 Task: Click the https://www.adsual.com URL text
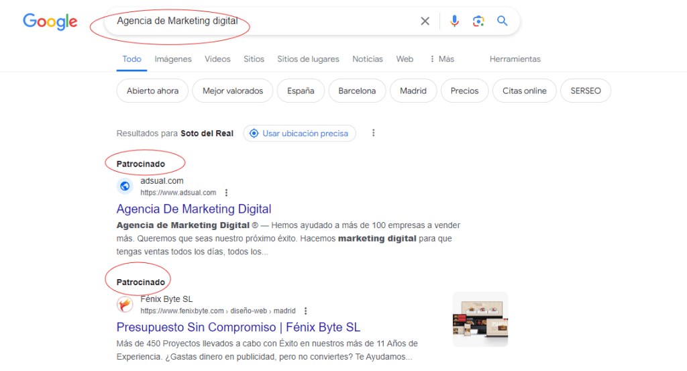tap(178, 193)
